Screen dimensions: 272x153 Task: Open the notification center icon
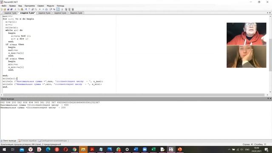[266, 149]
